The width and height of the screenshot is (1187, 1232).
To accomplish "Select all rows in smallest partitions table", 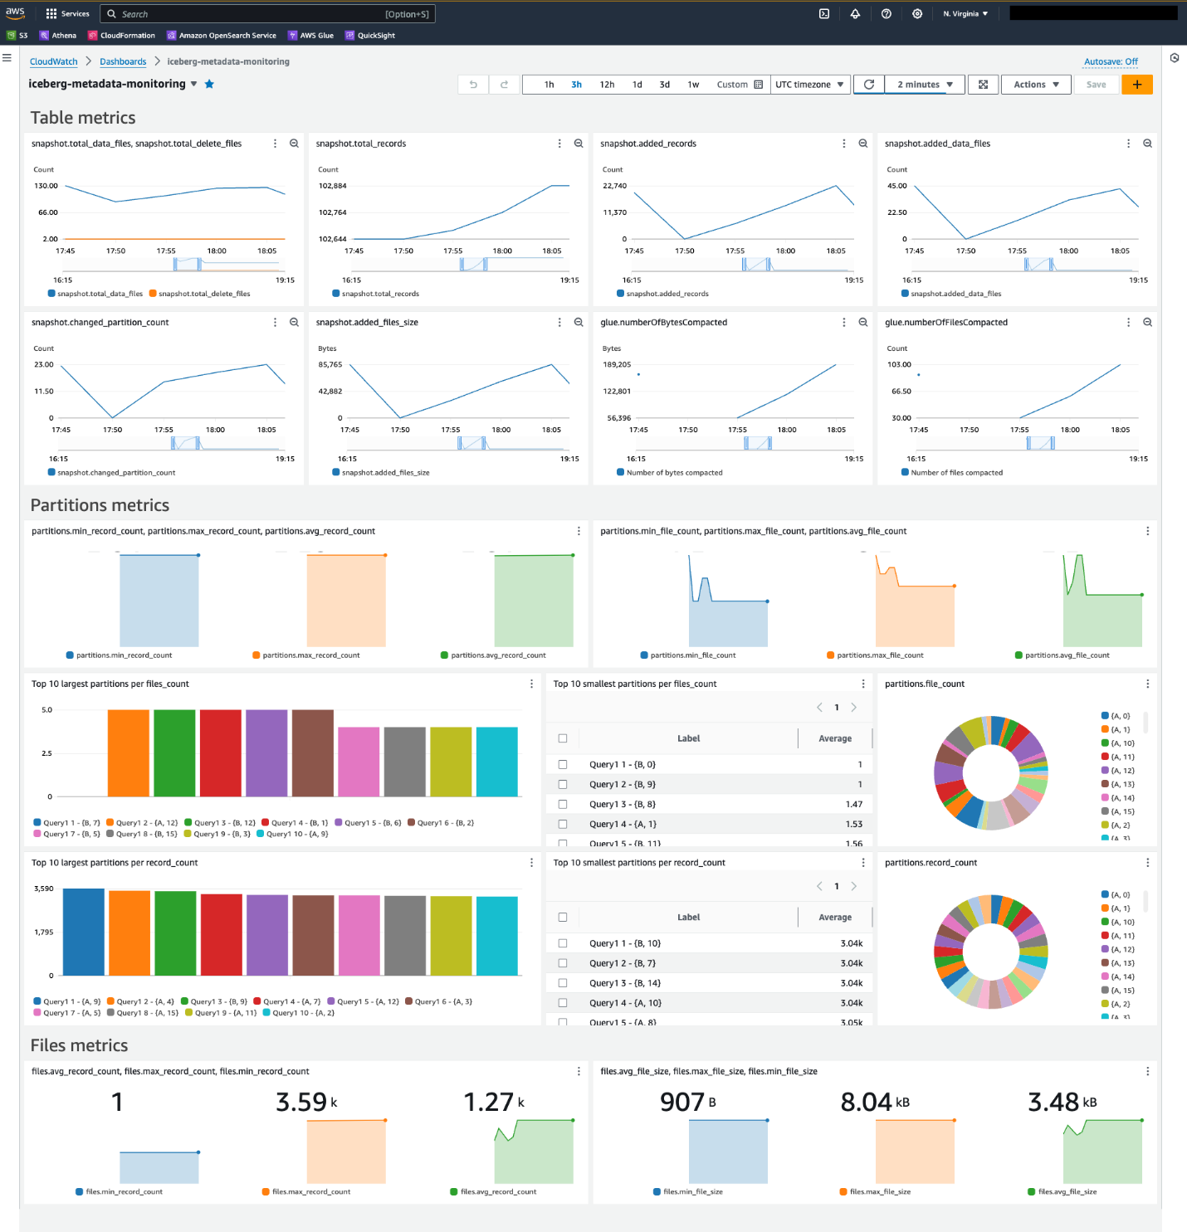I will (x=563, y=738).
